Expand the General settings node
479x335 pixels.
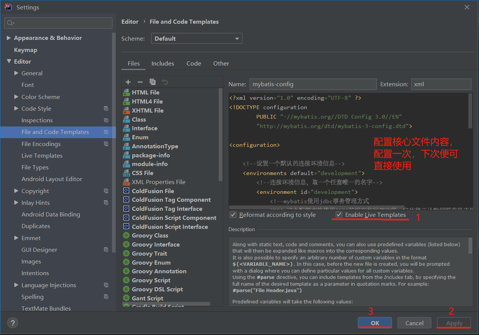16,73
